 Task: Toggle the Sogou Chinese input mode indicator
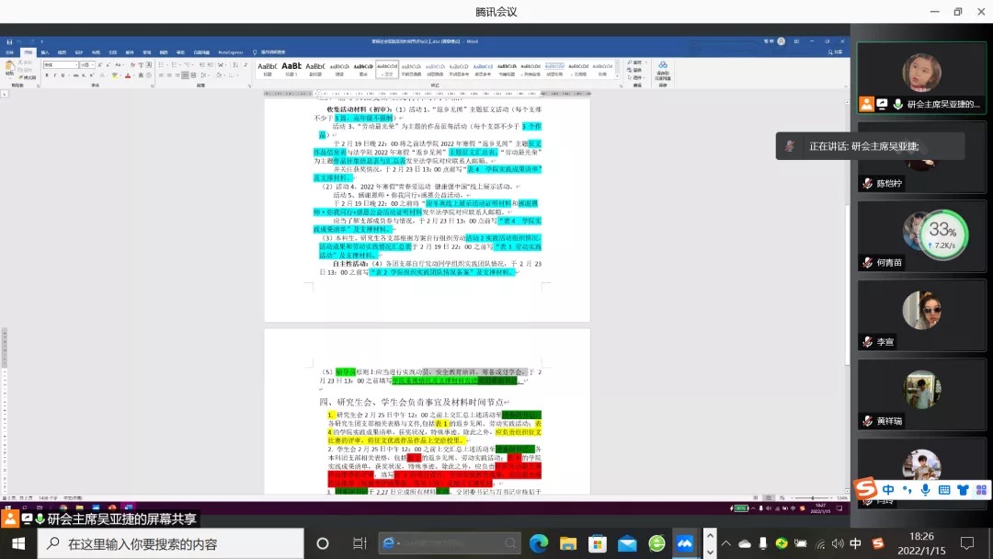[856, 543]
